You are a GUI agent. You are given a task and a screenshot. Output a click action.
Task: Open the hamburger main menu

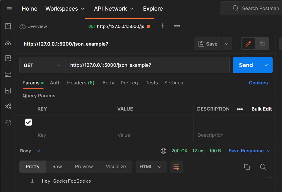coord(9,9)
